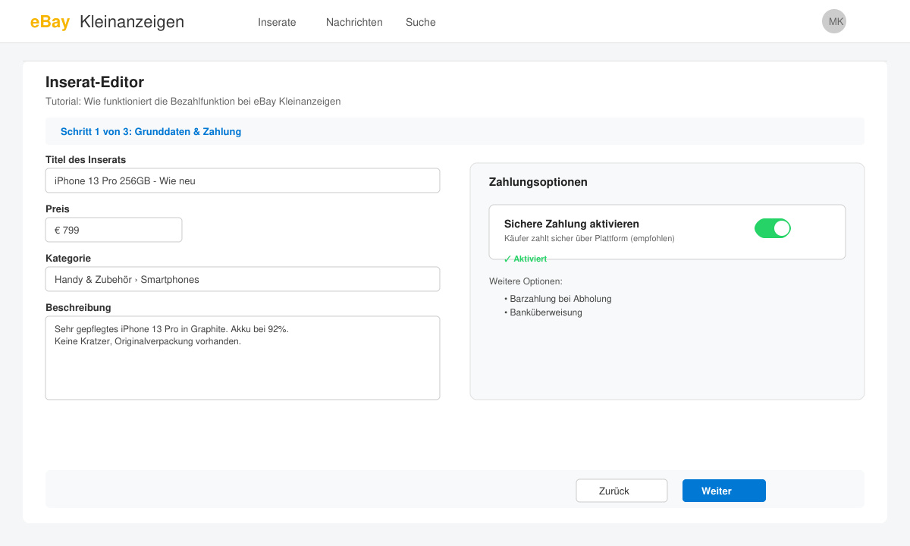The width and height of the screenshot is (910, 546).
Task: Click the Inserat-Editor heading
Action: (x=95, y=82)
